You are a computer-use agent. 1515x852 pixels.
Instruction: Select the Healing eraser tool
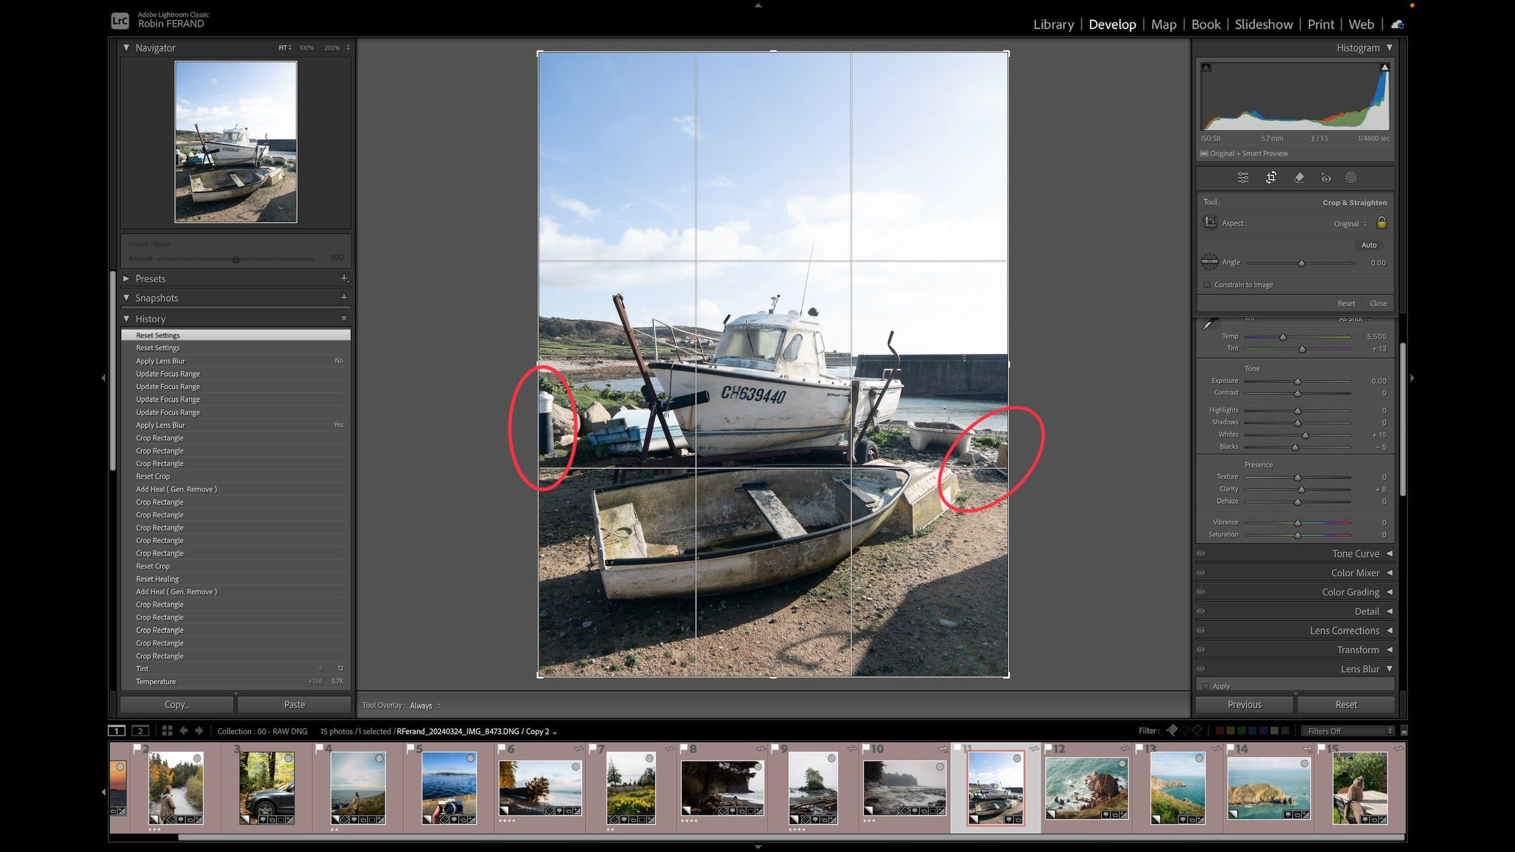click(x=1299, y=178)
